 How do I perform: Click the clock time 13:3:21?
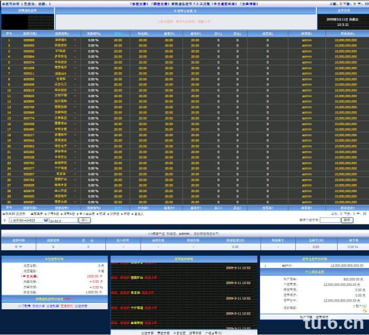pos(343,25)
